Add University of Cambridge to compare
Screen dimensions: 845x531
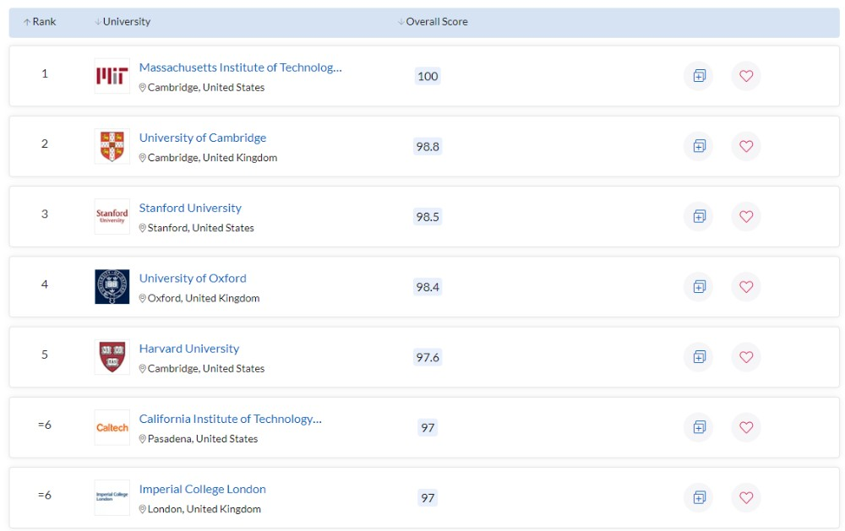tap(699, 146)
